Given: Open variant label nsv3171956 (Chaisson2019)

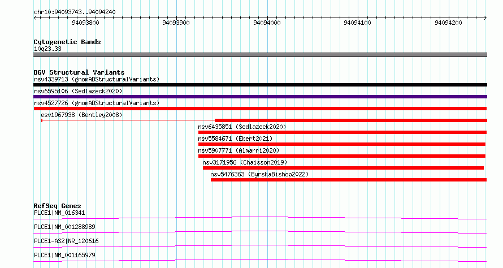Looking at the screenshot, I should coord(245,162).
